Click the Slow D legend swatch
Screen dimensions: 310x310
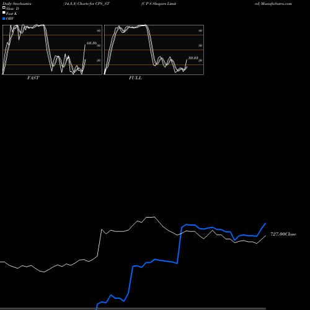4,8
